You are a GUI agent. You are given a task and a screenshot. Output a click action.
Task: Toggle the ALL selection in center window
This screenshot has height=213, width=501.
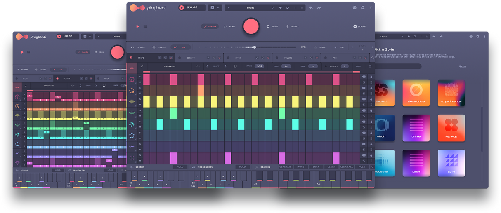click(x=180, y=47)
